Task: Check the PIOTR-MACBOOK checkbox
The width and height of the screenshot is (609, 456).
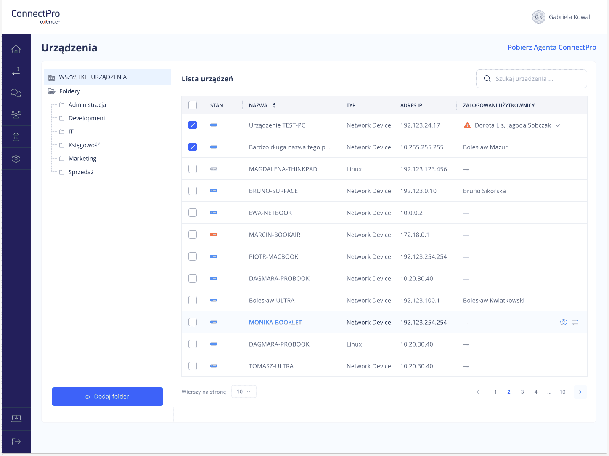Action: (x=193, y=256)
